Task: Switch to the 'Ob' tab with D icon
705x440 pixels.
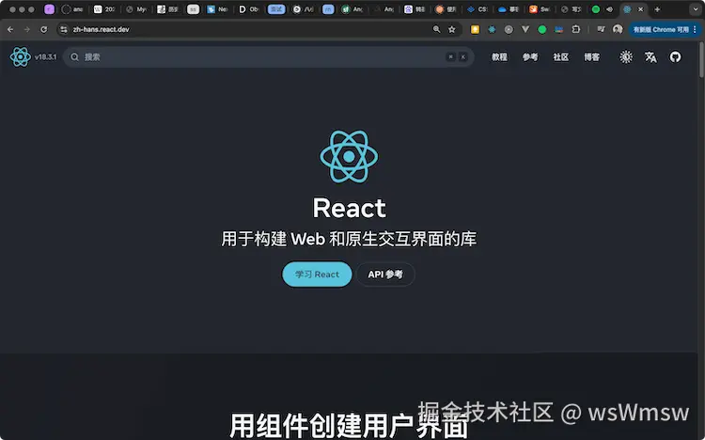Action: click(x=249, y=9)
